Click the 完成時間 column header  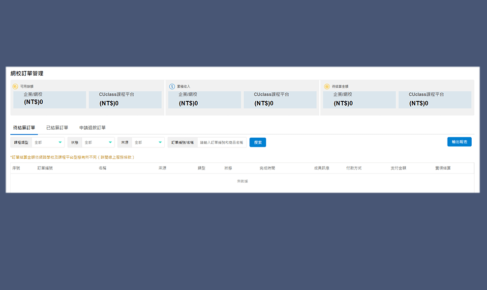point(267,168)
